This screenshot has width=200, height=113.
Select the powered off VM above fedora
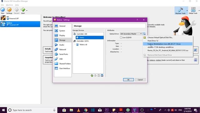[x=20, y=18]
